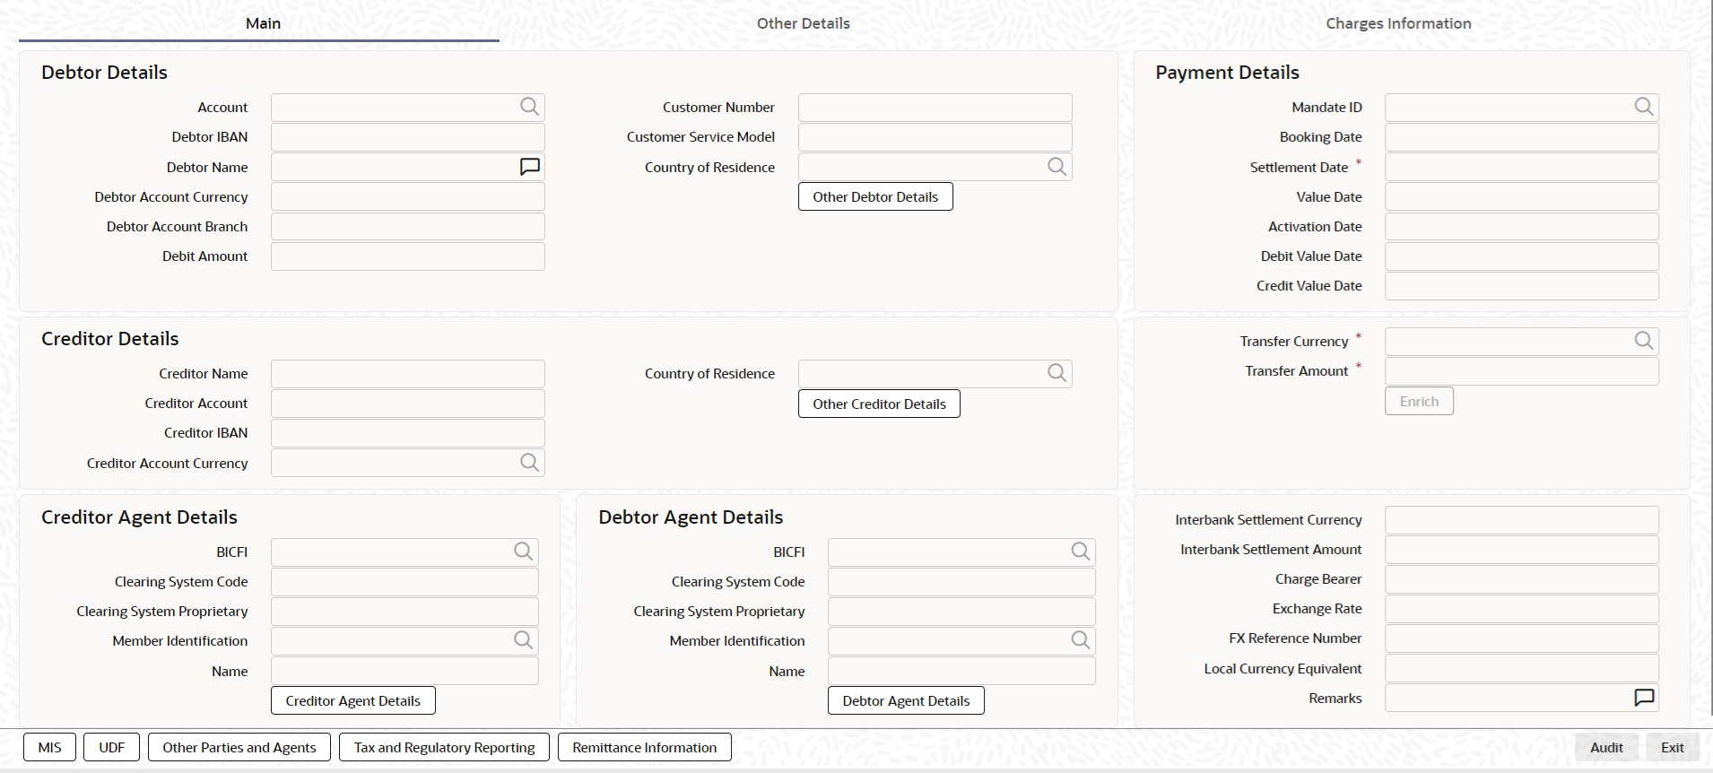The image size is (1713, 773).
Task: Click the Other Debtor Details button
Action: point(875,196)
